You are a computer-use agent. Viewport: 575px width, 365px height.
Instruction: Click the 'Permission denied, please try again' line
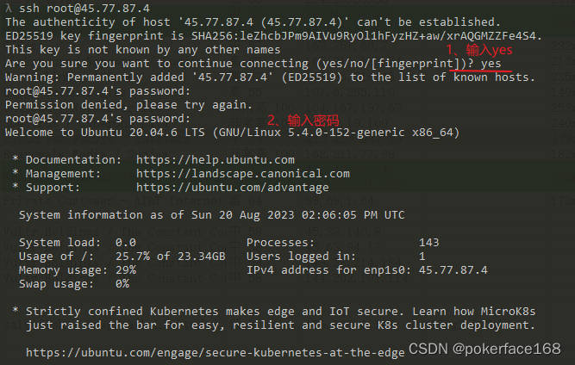click(129, 104)
